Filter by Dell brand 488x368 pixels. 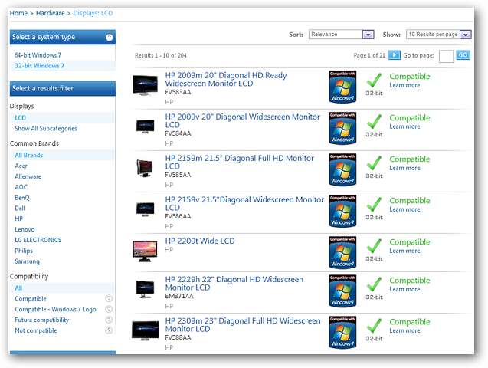point(21,208)
